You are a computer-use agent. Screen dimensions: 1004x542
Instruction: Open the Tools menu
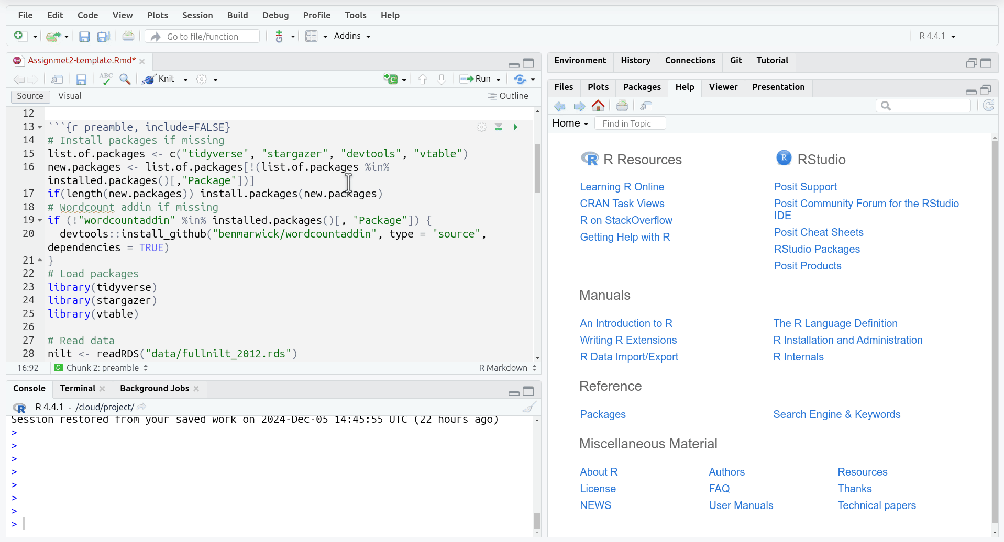pos(356,15)
